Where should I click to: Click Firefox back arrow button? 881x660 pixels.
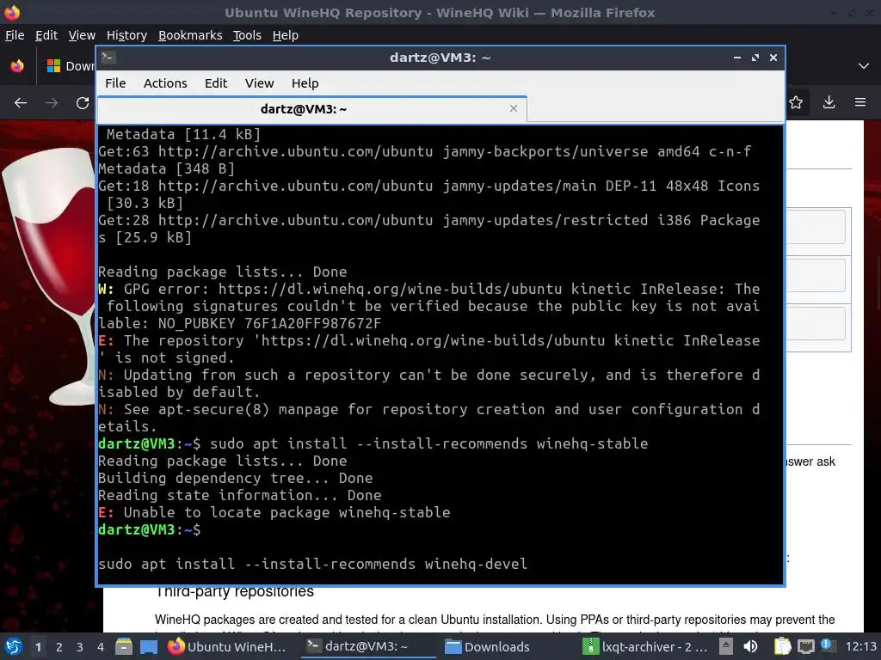[x=21, y=103]
